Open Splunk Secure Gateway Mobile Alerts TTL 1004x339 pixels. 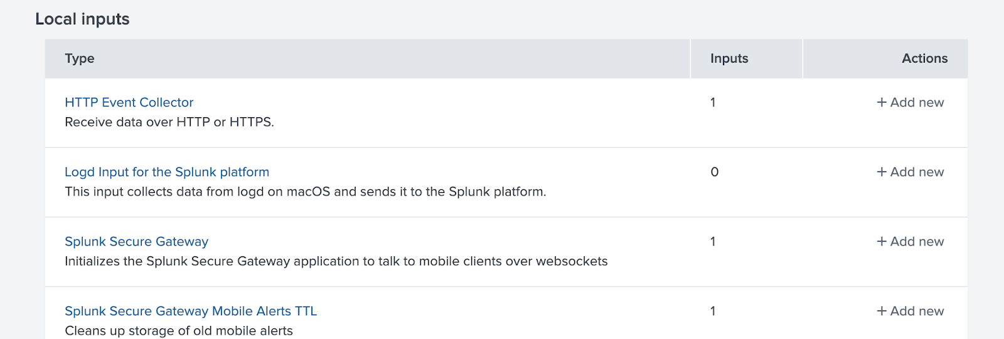click(x=191, y=311)
